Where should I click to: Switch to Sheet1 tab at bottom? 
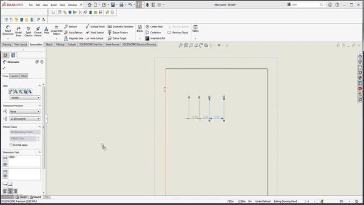22,197
